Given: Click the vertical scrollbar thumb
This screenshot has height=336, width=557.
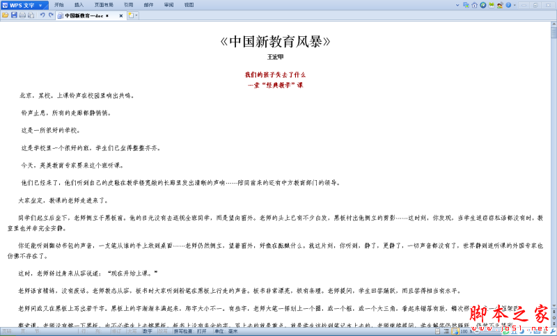Looking at the screenshot, I should pos(554,33).
